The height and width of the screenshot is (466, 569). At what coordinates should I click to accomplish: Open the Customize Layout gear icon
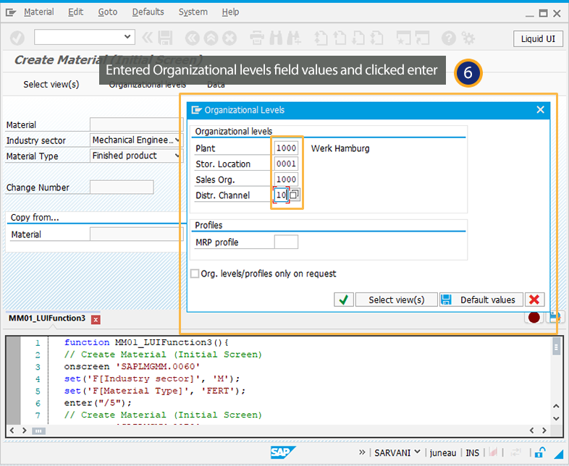(x=468, y=38)
